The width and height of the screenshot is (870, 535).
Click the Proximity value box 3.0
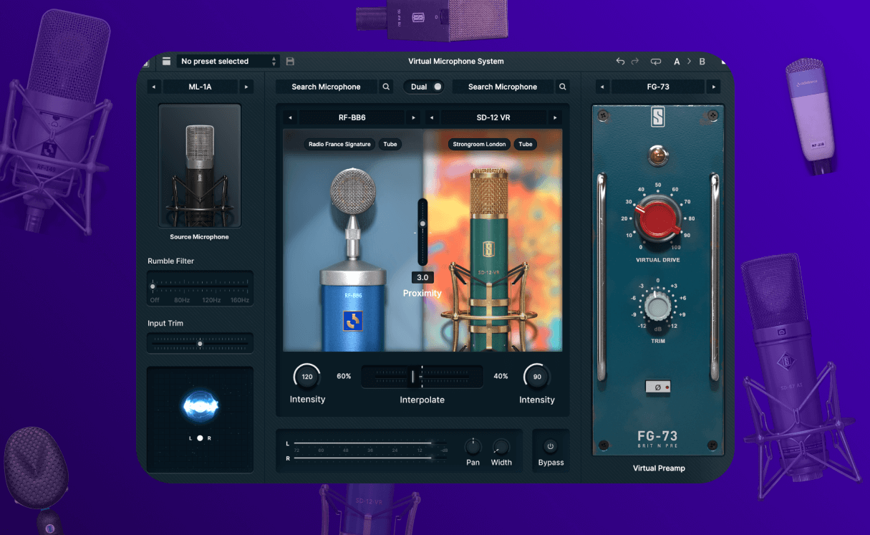[422, 277]
